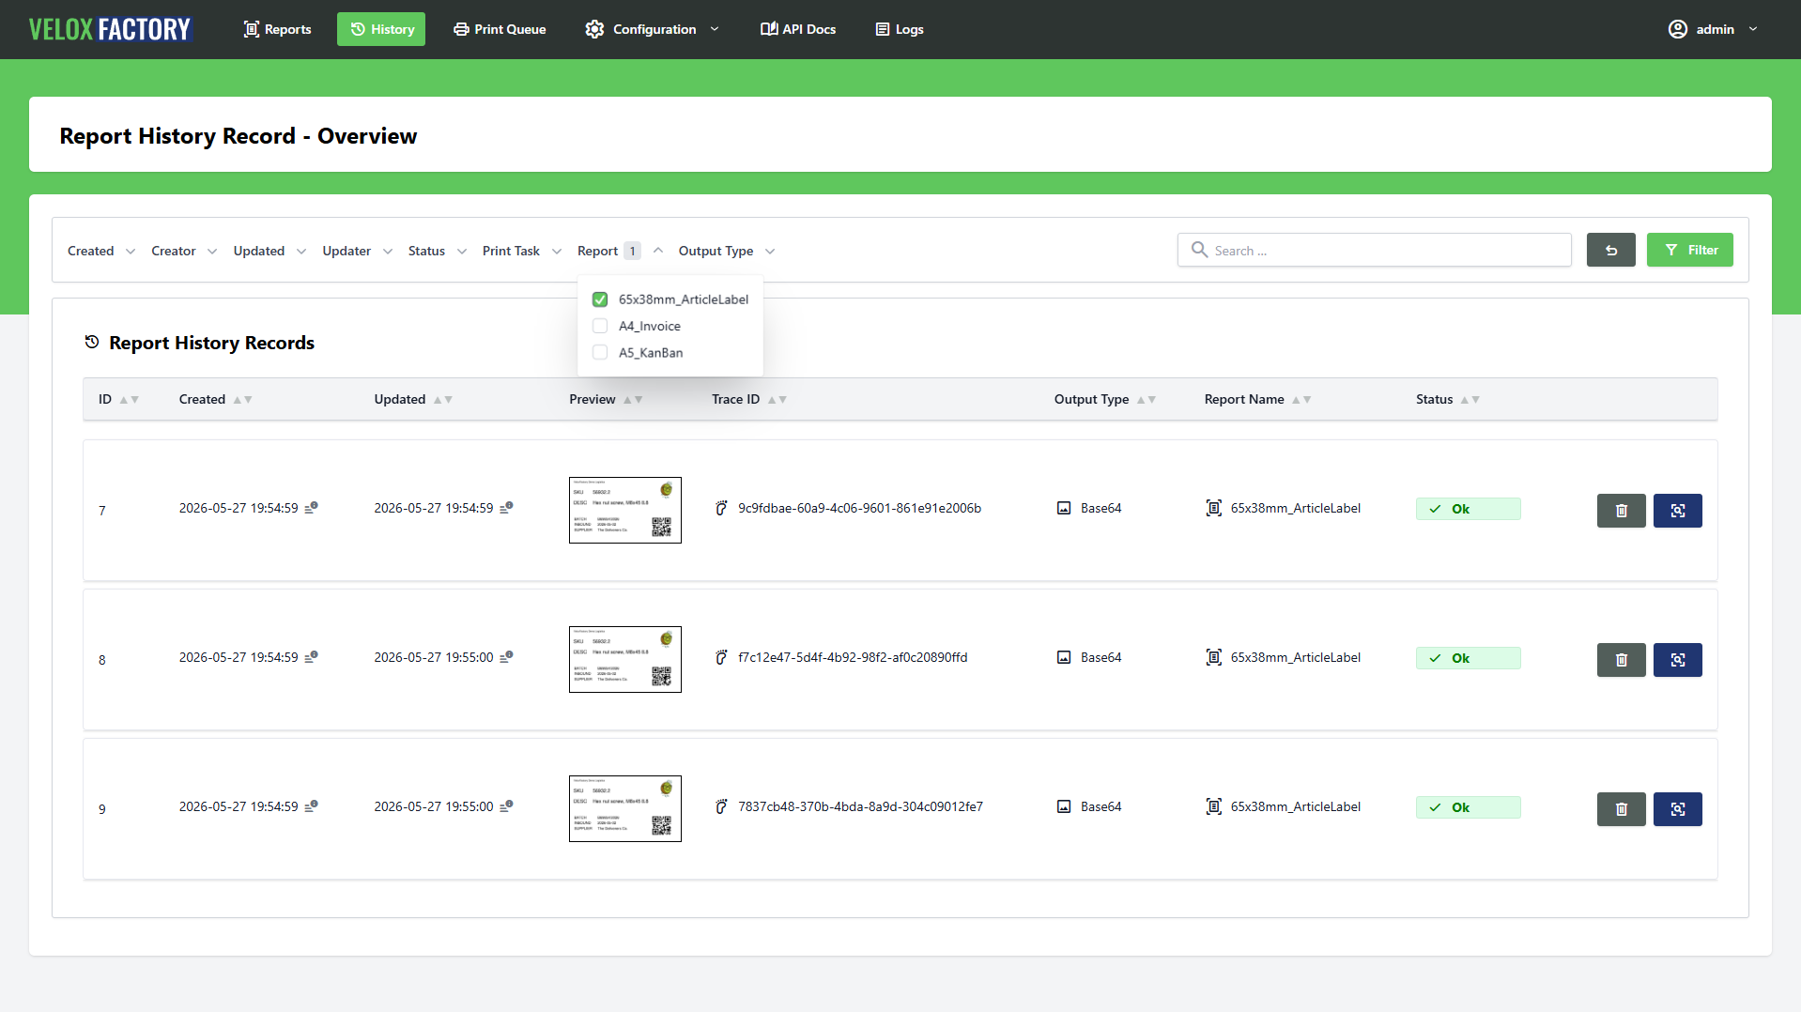Sort table by Status column header
This screenshot has width=1801, height=1012.
tap(1447, 399)
